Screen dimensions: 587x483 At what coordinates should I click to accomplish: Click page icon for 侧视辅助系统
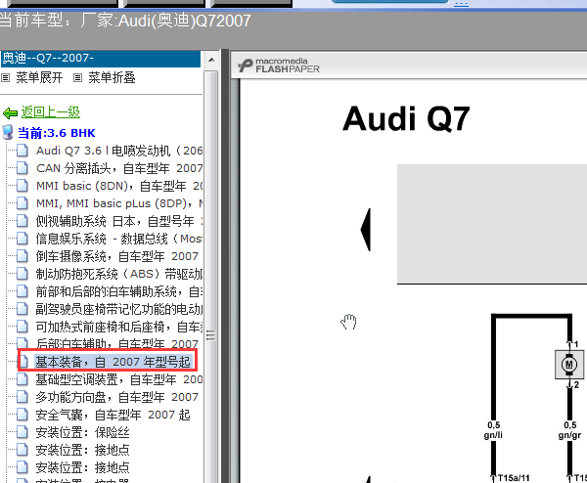tap(23, 221)
